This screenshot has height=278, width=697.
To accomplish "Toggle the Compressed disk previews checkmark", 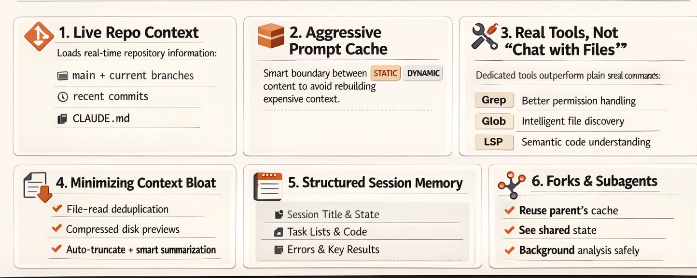I will pos(57,229).
